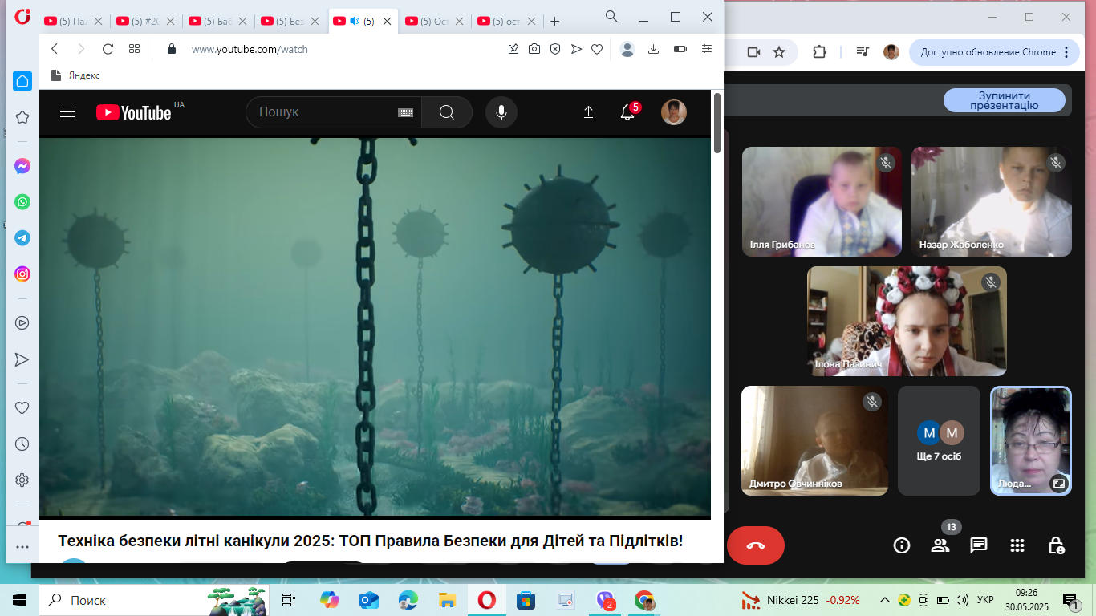Image resolution: width=1096 pixels, height=616 pixels.
Task: Open the Meet chat panel
Action: 979,545
